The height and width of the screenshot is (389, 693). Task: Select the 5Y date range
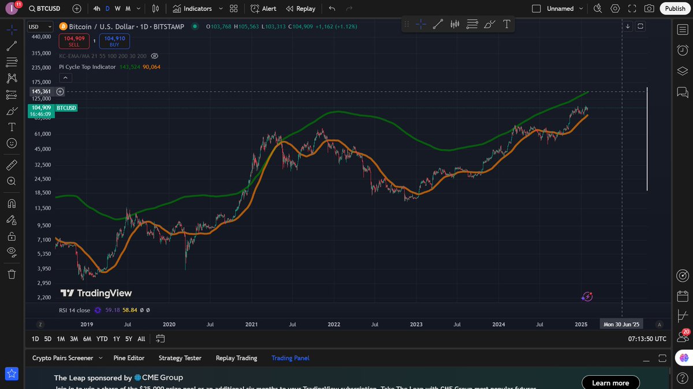(x=129, y=339)
